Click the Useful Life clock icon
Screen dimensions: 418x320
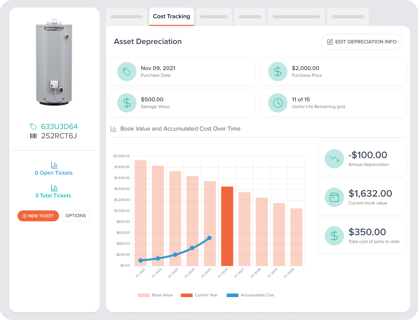277,103
